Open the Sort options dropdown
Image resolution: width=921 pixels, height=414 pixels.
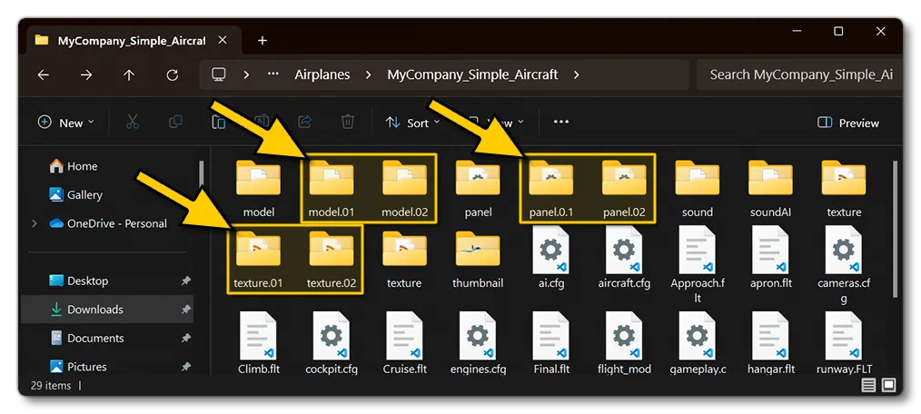(412, 123)
